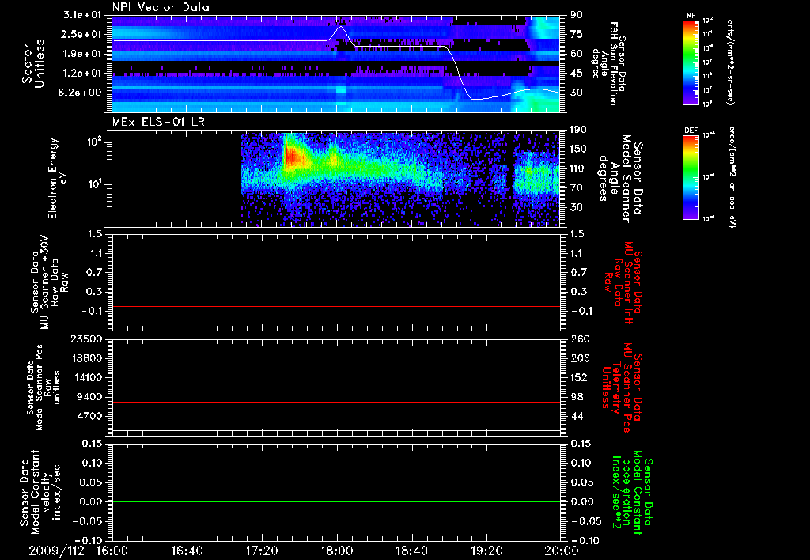The width and height of the screenshot is (810, 560).
Task: Click the 150 scanner angle tick label
Action: [578, 149]
